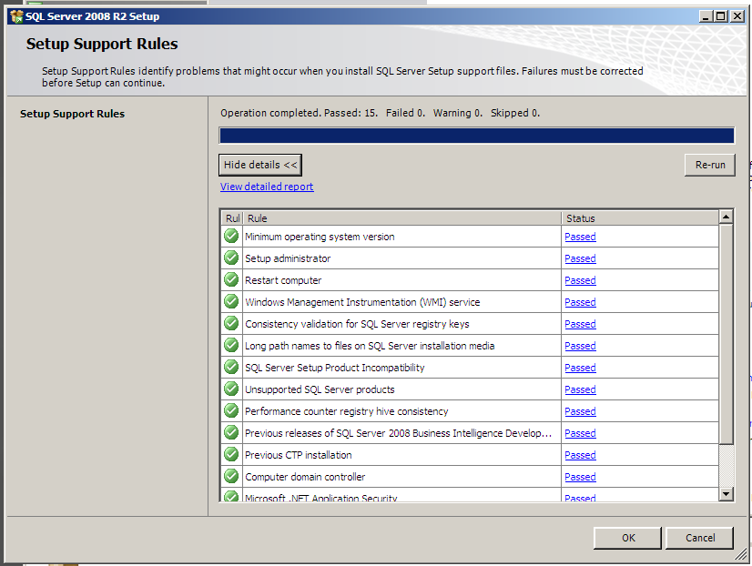The height and width of the screenshot is (566, 752).
Task: Click the check icon for Consistency validation registry keys
Action: click(x=231, y=324)
